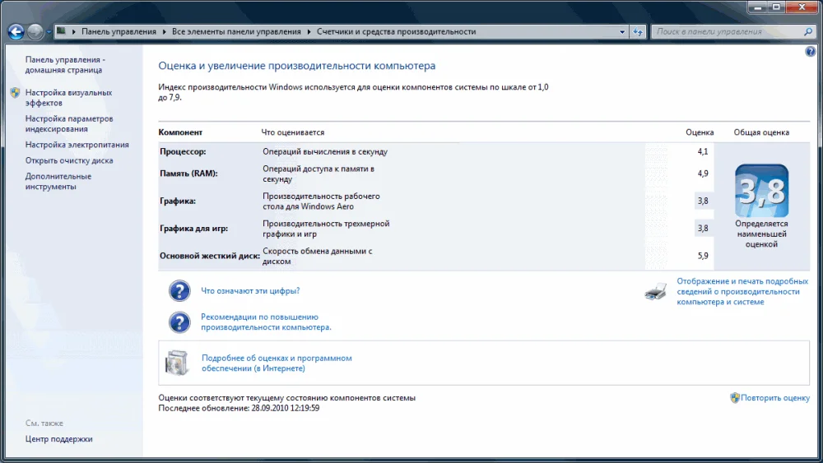Select the 'Процессор:' row label
The image size is (823, 463).
click(183, 151)
